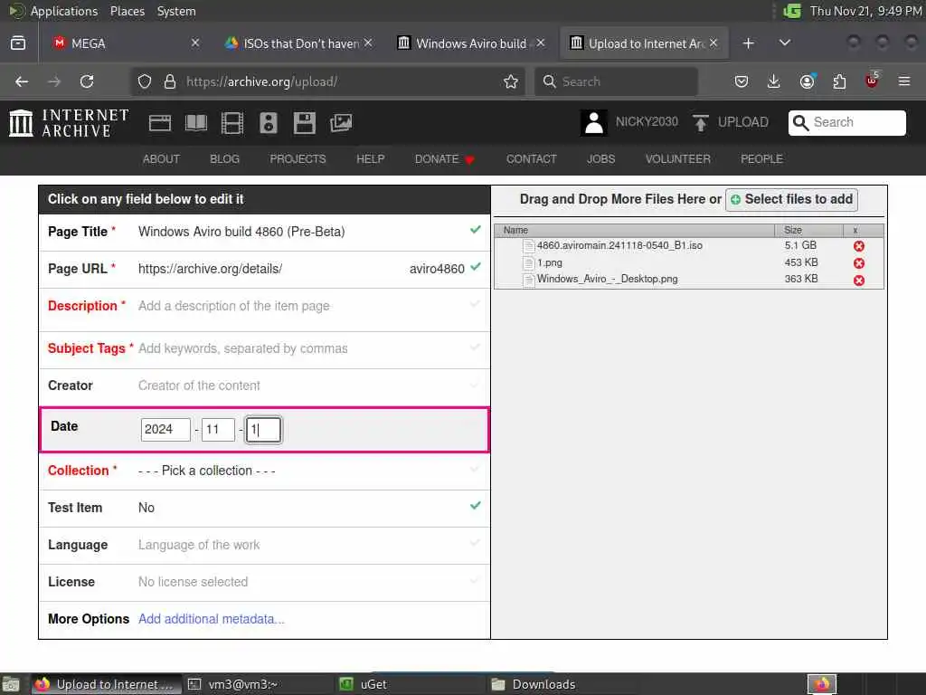
Task: Open the Applications menu
Action: tap(53, 11)
